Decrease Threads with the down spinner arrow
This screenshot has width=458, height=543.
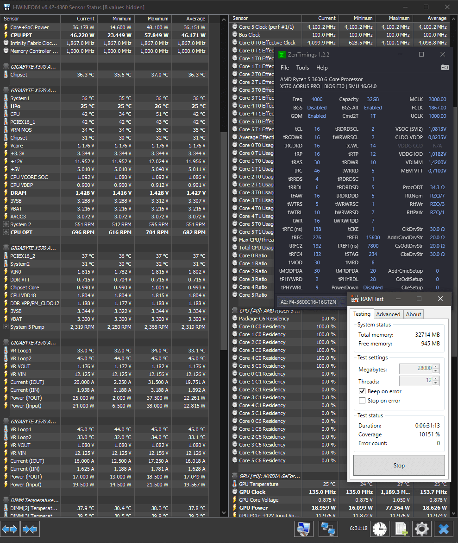(436, 383)
